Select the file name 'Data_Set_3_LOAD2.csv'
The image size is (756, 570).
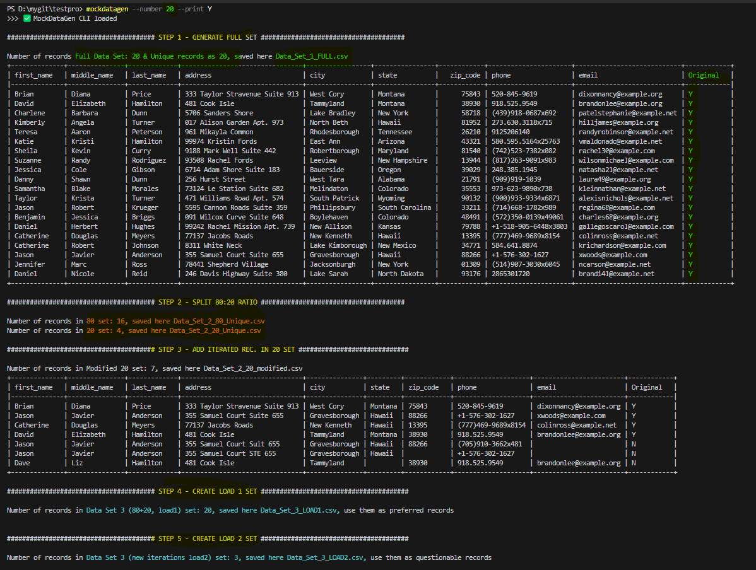[x=324, y=557]
